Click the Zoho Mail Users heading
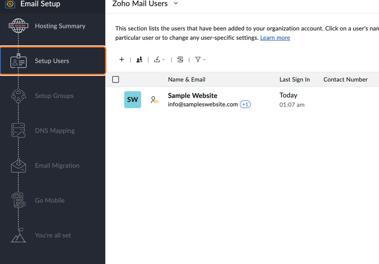 pyautogui.click(x=140, y=3)
